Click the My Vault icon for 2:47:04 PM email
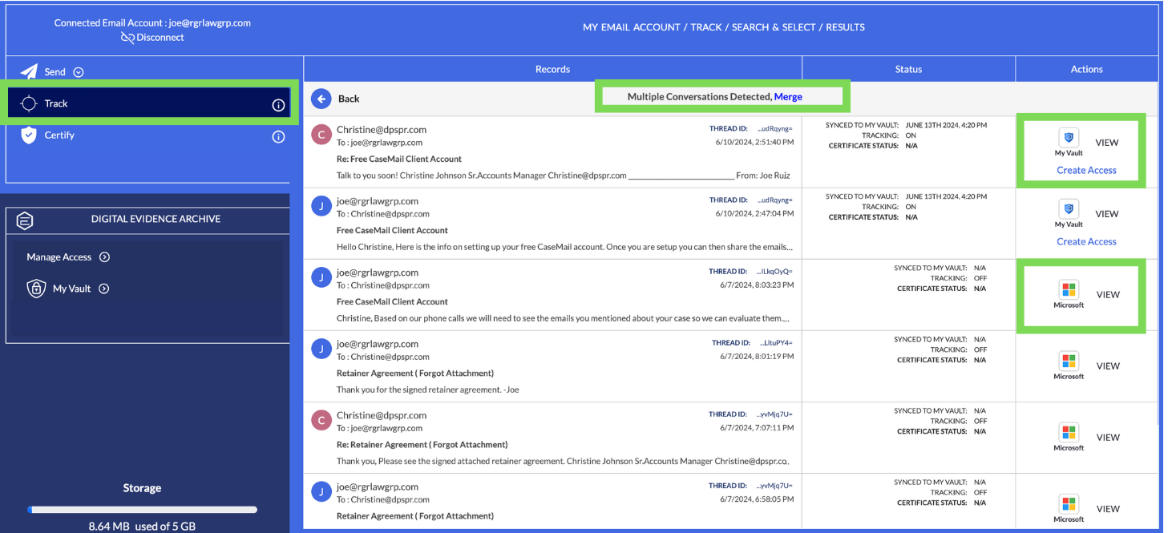1168x533 pixels. [1068, 209]
